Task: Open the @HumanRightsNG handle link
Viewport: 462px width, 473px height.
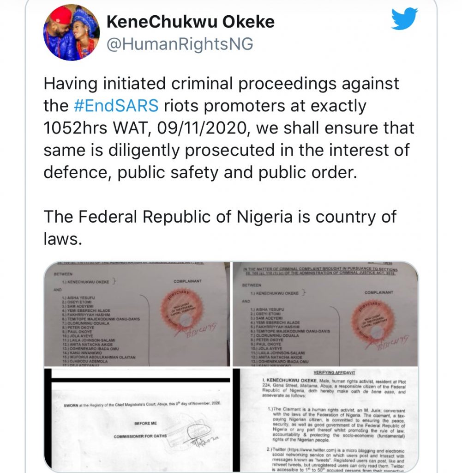Action: pos(180,44)
